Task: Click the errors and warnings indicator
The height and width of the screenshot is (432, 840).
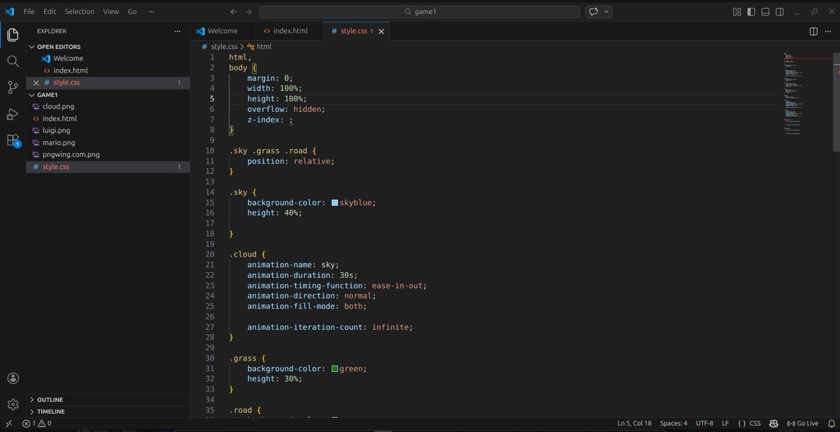Action: 36,424
